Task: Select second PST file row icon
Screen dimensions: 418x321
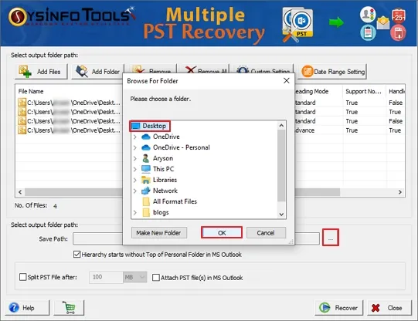Action: pyautogui.click(x=22, y=112)
